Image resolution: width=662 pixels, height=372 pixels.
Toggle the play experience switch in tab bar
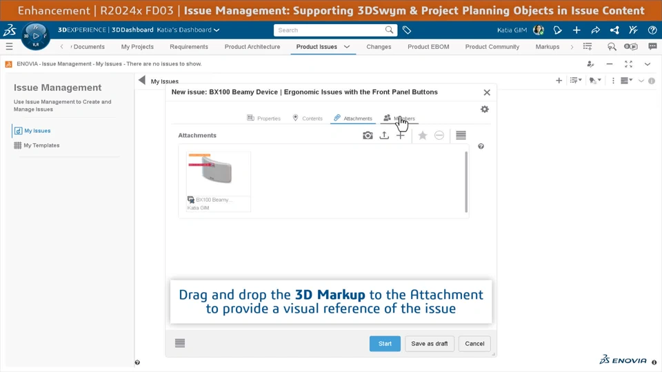pos(631,46)
